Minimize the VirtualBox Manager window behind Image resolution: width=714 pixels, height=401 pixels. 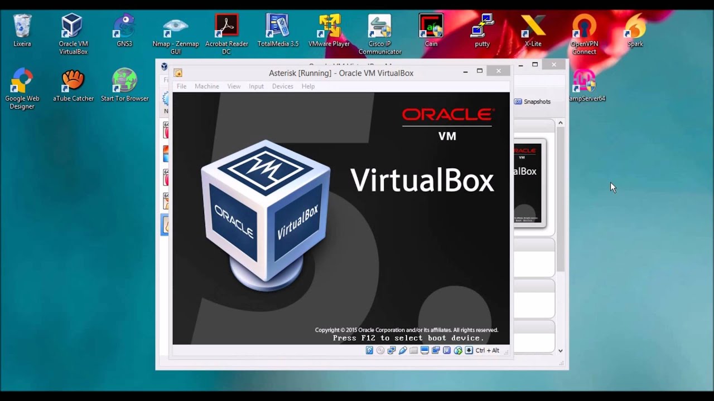click(x=521, y=65)
